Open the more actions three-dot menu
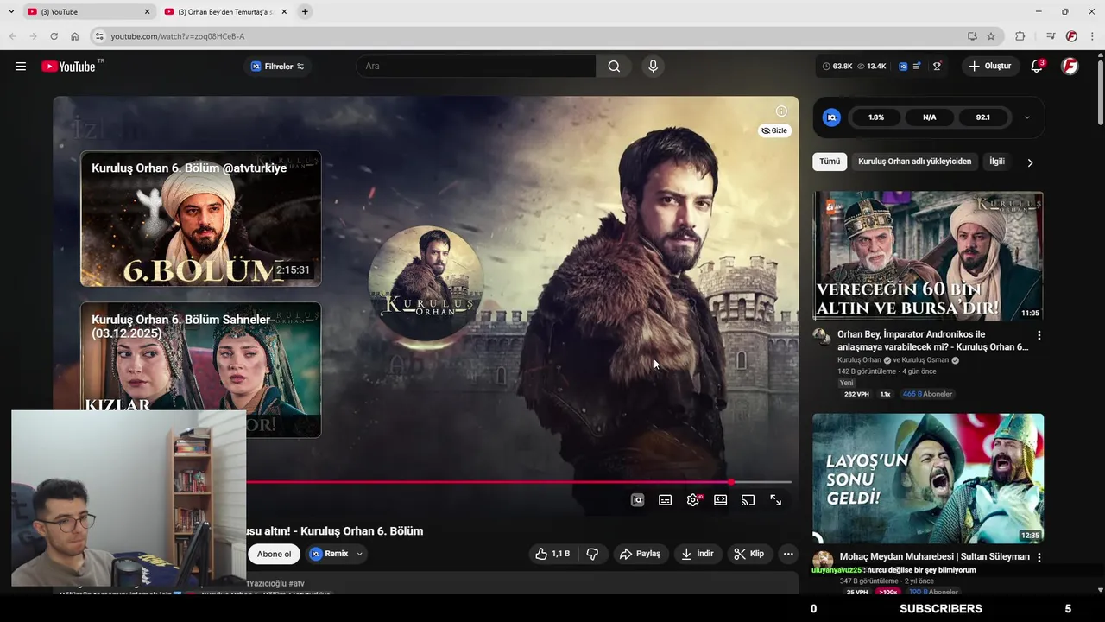 point(787,554)
